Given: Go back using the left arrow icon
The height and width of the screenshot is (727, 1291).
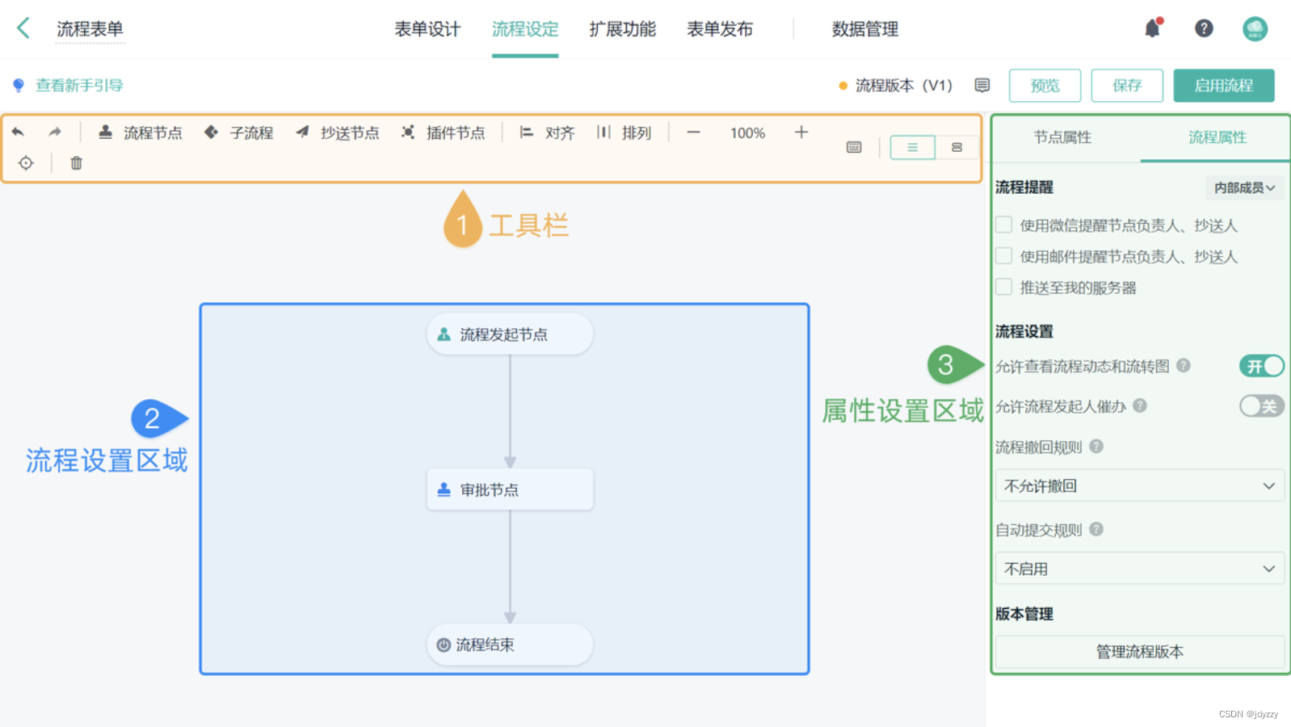Looking at the screenshot, I should pos(23,28).
